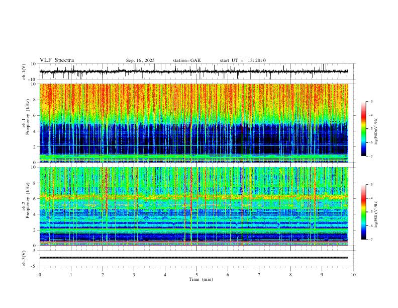Click time axis tick label "5"

coord(196,275)
